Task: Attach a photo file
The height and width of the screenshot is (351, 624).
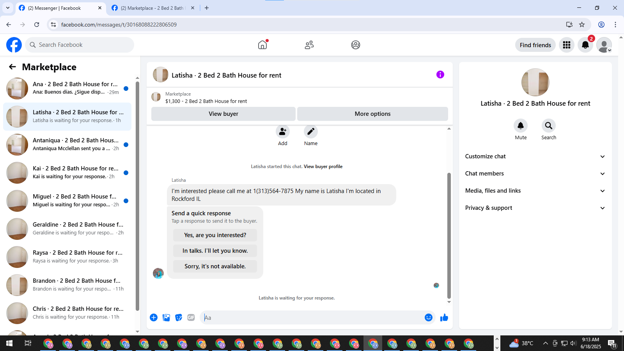Action: click(167, 317)
